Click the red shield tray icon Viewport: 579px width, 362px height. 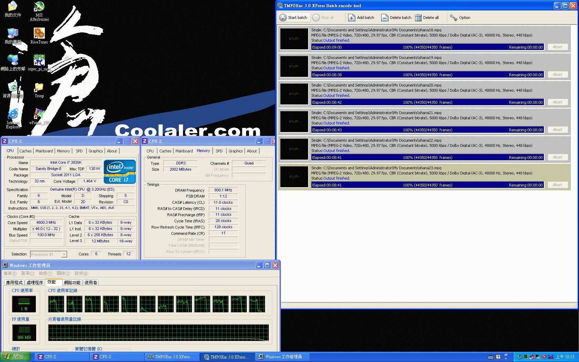pos(544,357)
